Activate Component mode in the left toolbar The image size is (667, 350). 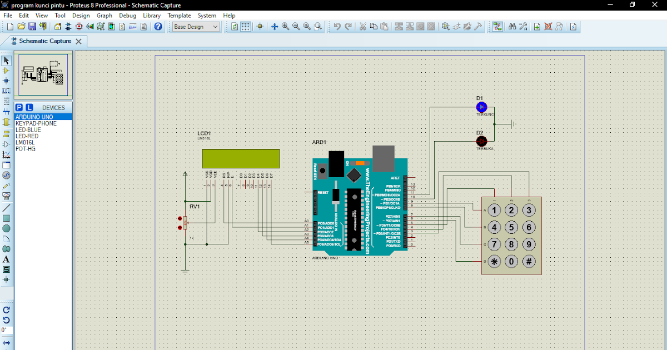(x=6, y=71)
